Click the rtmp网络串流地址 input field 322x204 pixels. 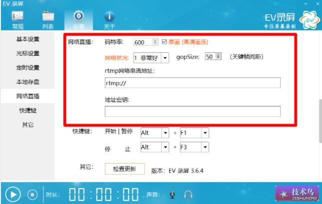click(193, 83)
